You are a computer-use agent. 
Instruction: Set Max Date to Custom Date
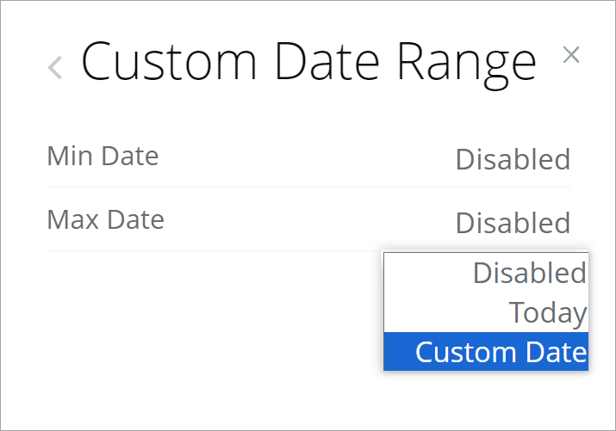click(x=500, y=352)
